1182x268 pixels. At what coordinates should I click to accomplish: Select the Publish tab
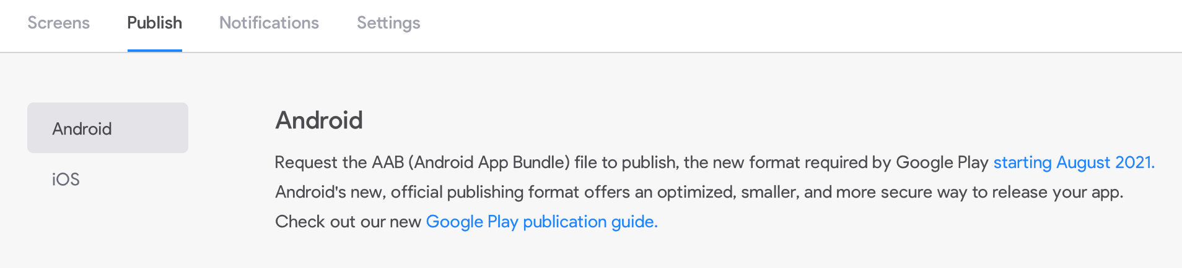coord(154,23)
